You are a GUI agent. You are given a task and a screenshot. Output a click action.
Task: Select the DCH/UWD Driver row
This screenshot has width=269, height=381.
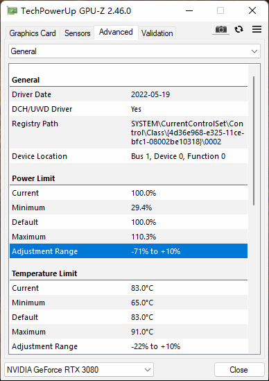129,109
